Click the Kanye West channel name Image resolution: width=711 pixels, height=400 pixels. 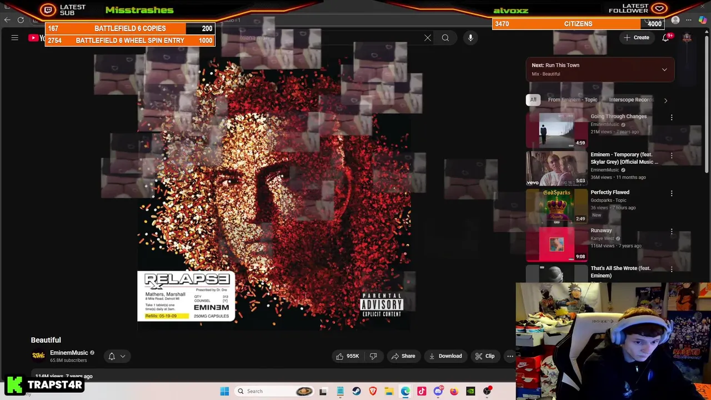click(602, 238)
